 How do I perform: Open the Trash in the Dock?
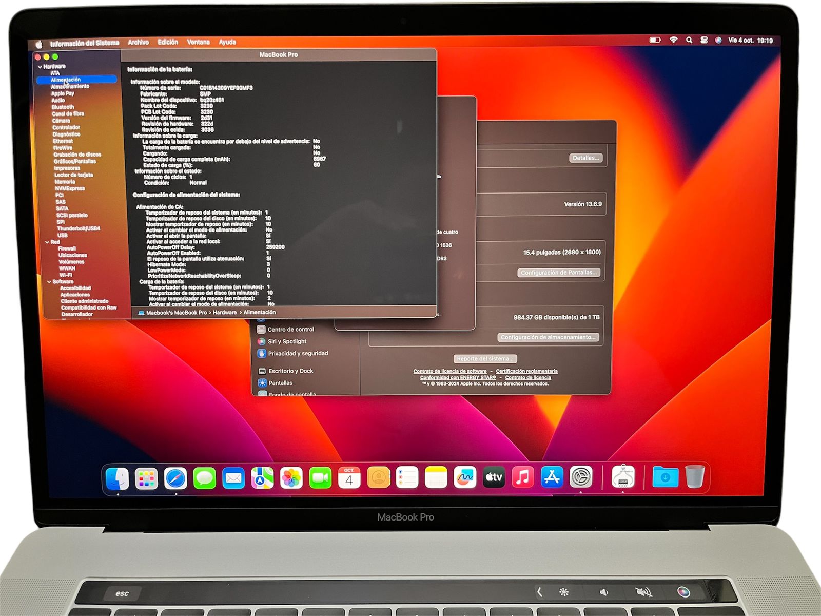695,476
